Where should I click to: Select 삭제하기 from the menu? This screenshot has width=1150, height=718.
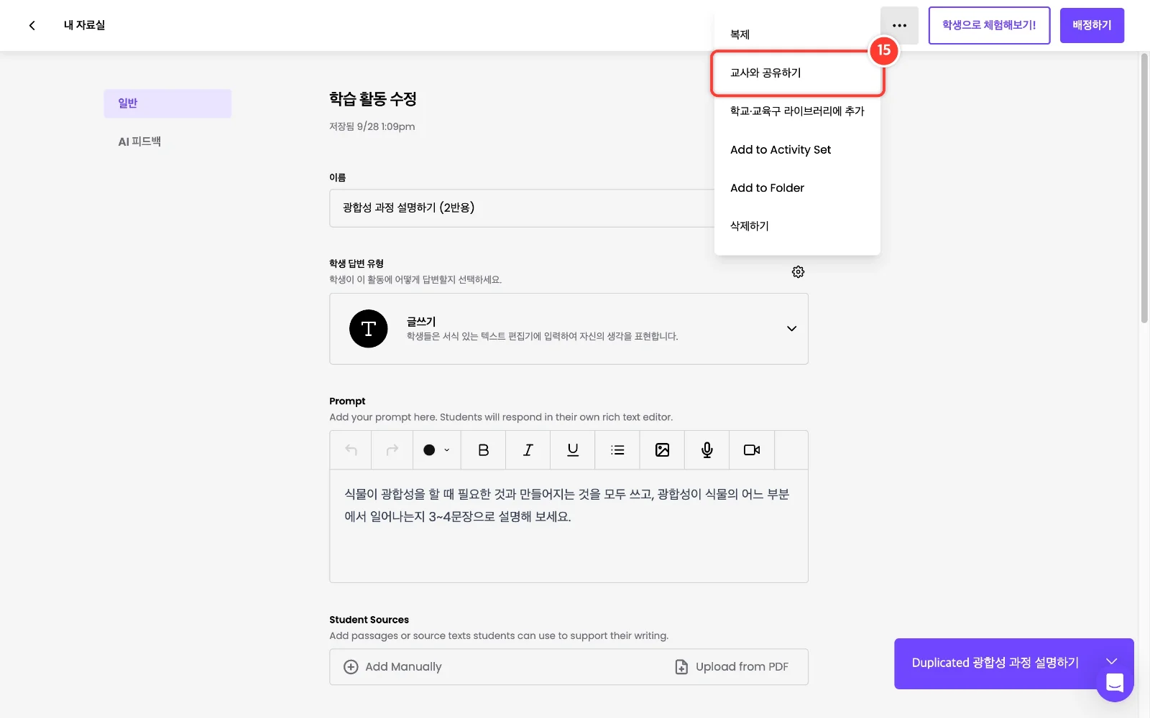797,226
